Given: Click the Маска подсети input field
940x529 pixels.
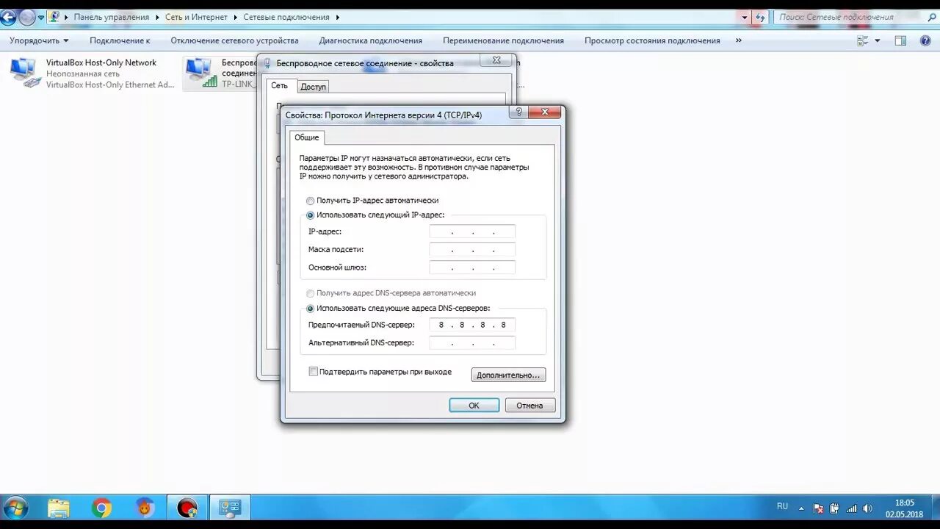Looking at the screenshot, I should [x=472, y=250].
